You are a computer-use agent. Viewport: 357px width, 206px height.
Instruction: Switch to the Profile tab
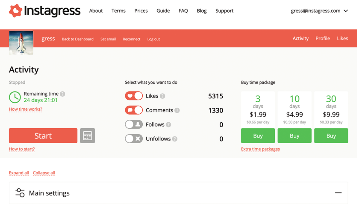click(x=322, y=38)
